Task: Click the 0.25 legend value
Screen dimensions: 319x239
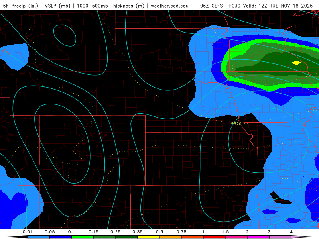Action: (x=116, y=232)
